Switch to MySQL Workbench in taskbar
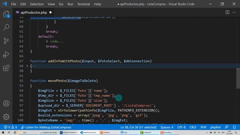Image resolution: width=240 pixels, height=135 pixels. click(x=68, y=132)
